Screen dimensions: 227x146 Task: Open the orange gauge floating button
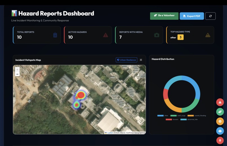pos(220,121)
